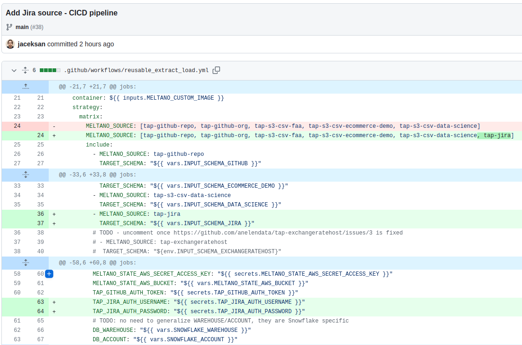Viewport: 522px width, 345px height.
Task: Click line number 64 beside TAP_JIRA_AUTH_PASSWORD
Action: pos(40,311)
